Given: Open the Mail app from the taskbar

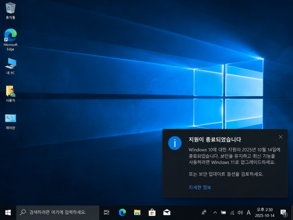Looking at the screenshot, I should coord(167,213).
